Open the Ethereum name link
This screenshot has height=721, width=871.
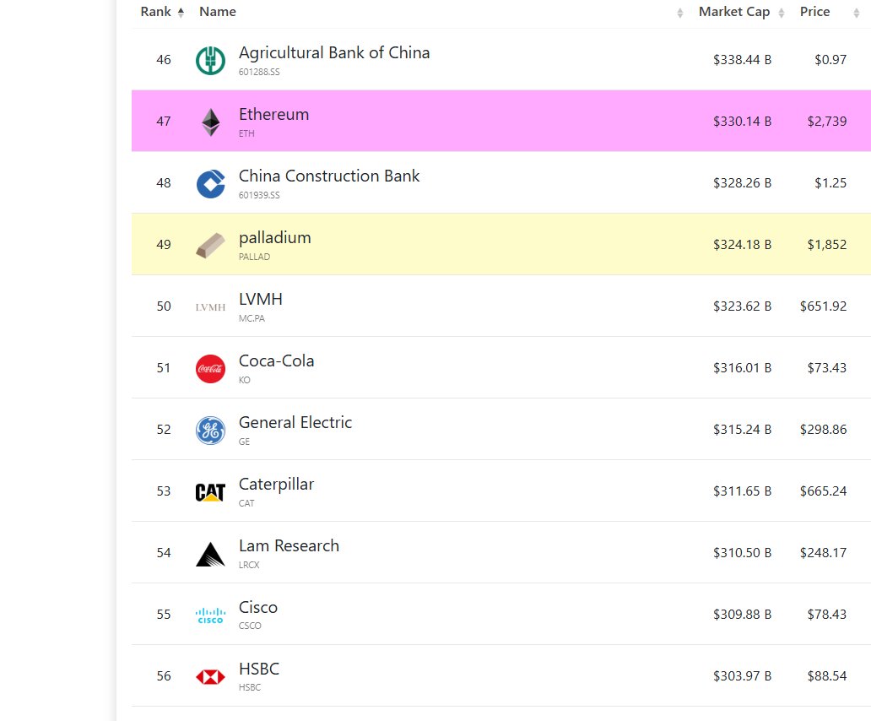(x=273, y=115)
